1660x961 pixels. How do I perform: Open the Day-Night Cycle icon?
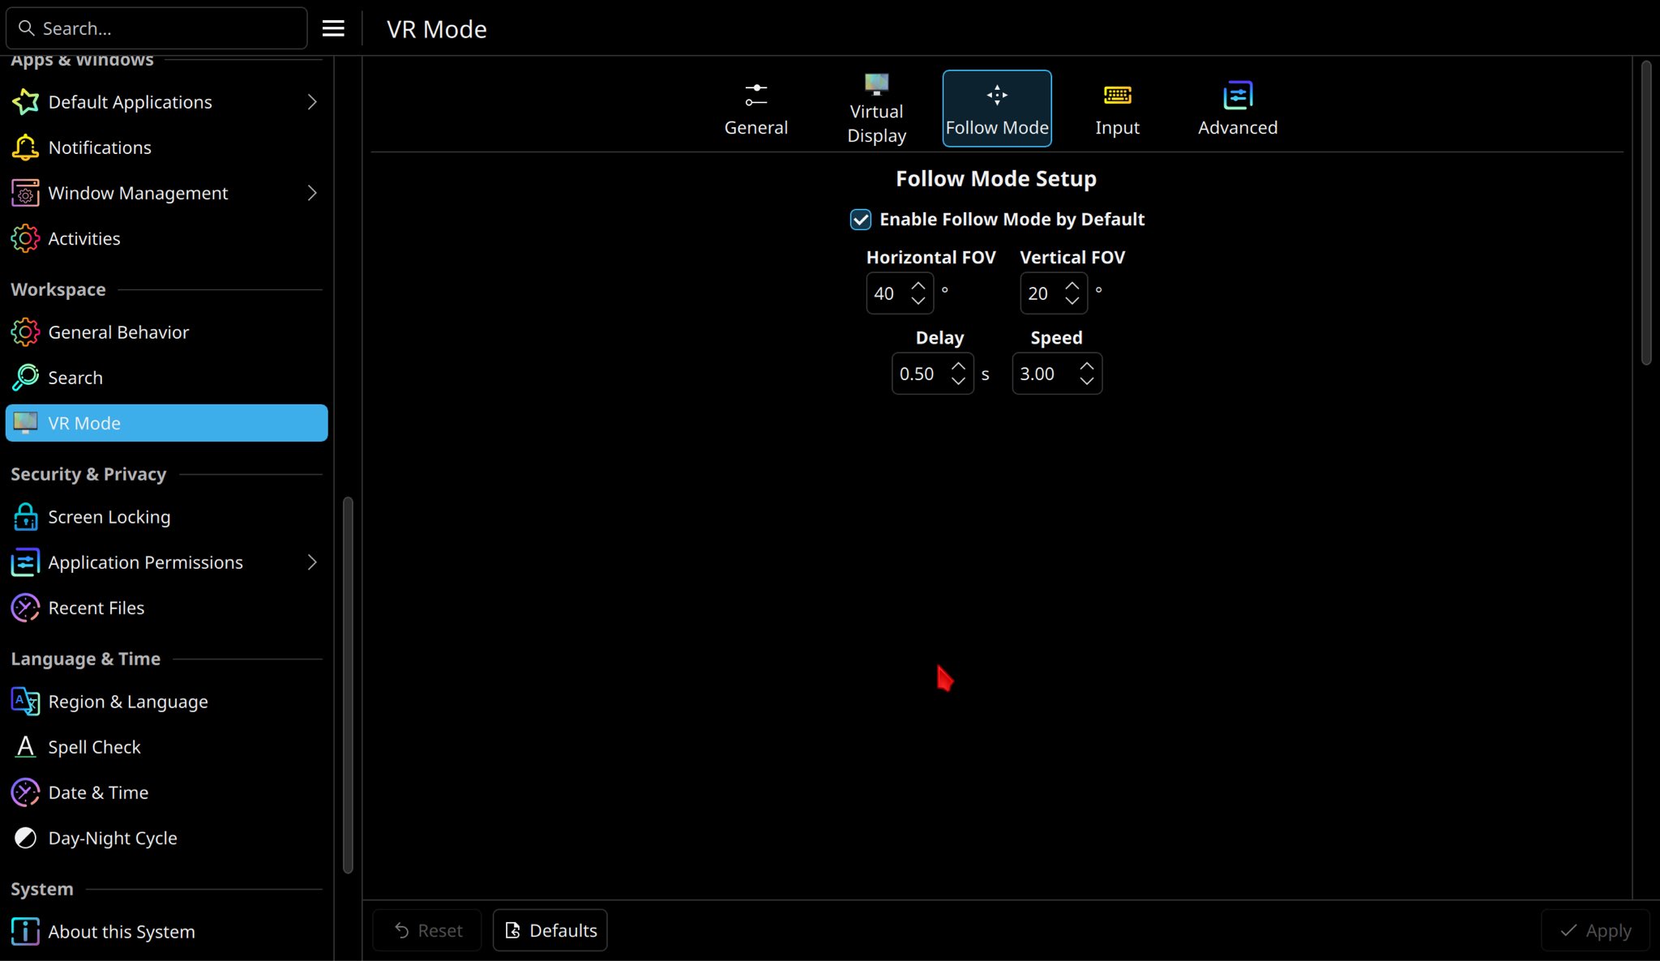[x=25, y=838]
